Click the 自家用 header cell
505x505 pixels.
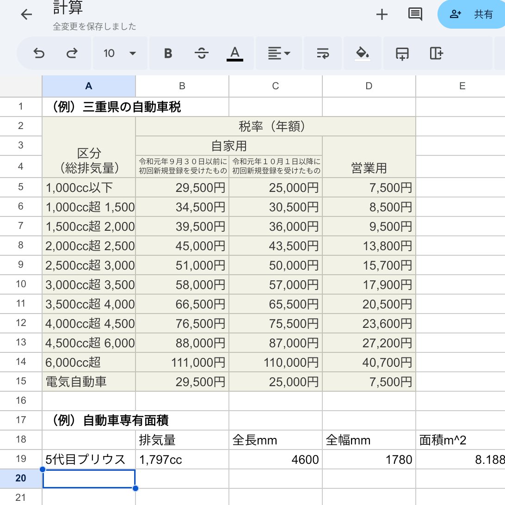point(228,146)
